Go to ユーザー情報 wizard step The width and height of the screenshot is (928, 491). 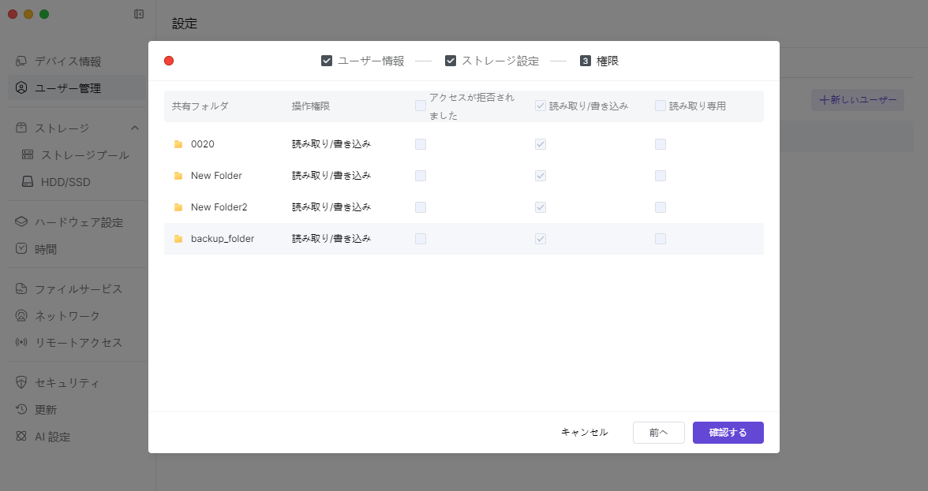[x=363, y=61]
